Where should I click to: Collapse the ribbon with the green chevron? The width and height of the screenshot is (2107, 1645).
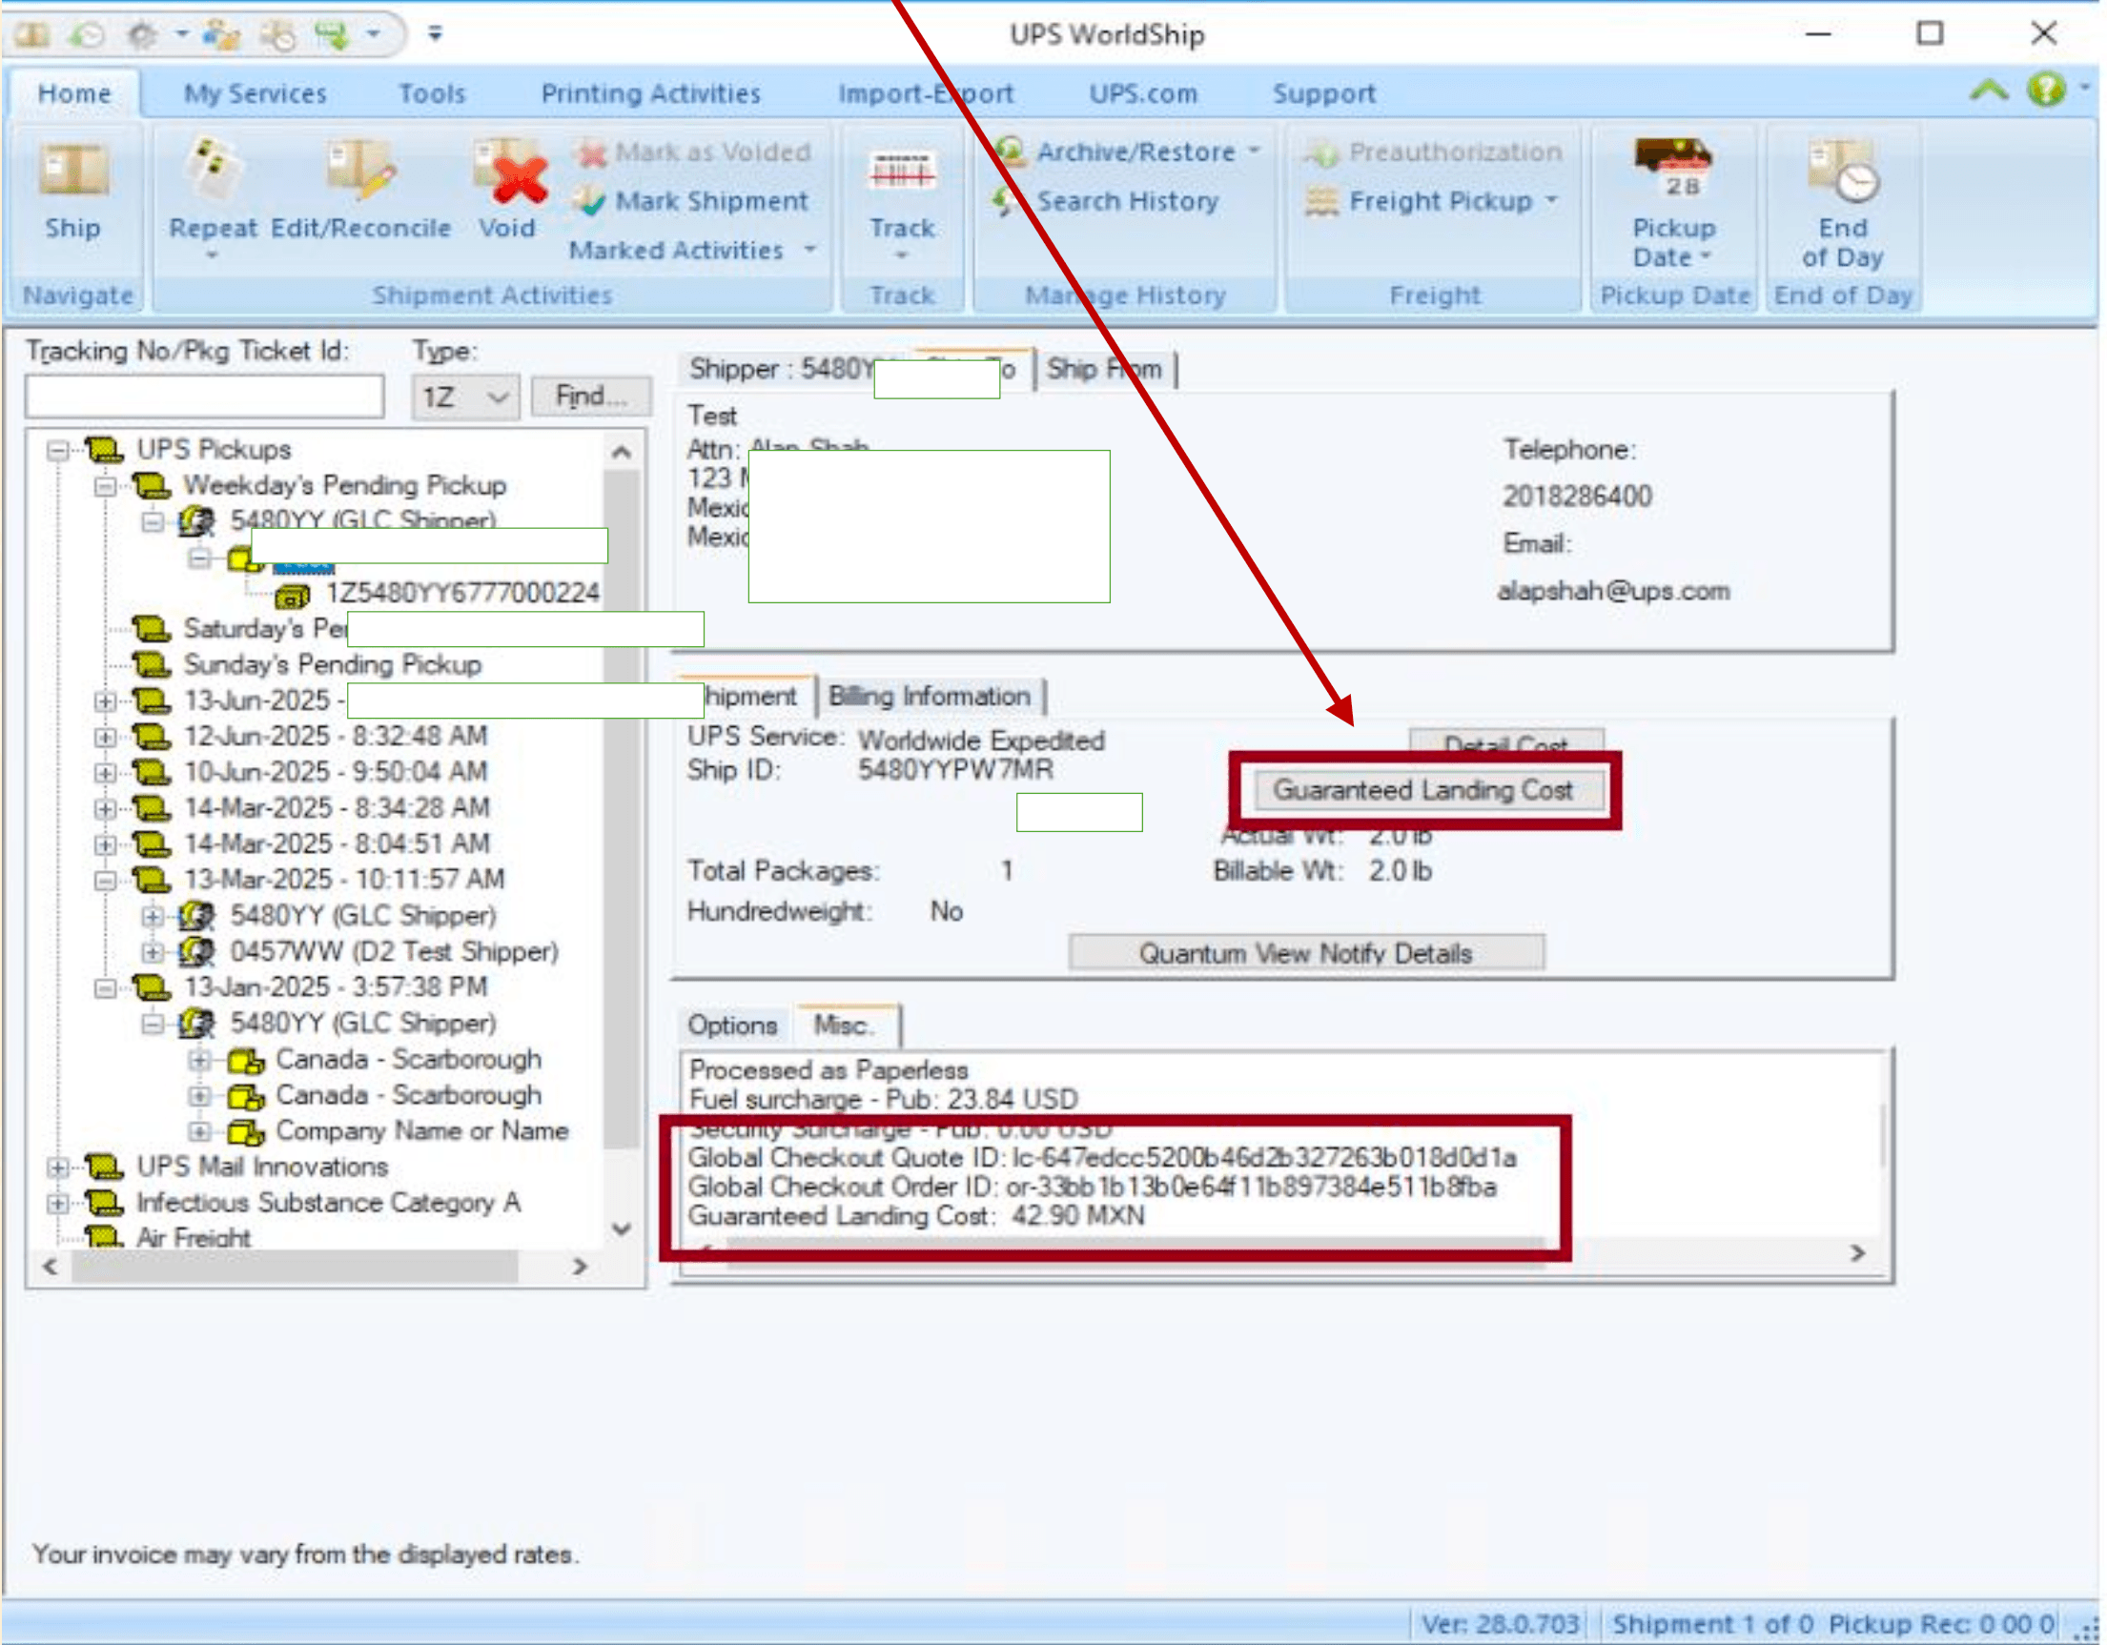(1989, 91)
